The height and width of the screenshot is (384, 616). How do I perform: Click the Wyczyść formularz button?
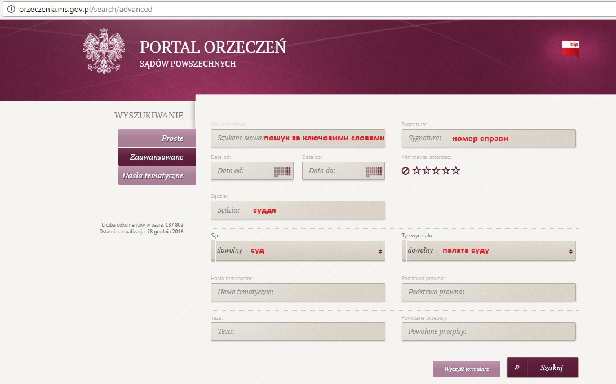466,369
